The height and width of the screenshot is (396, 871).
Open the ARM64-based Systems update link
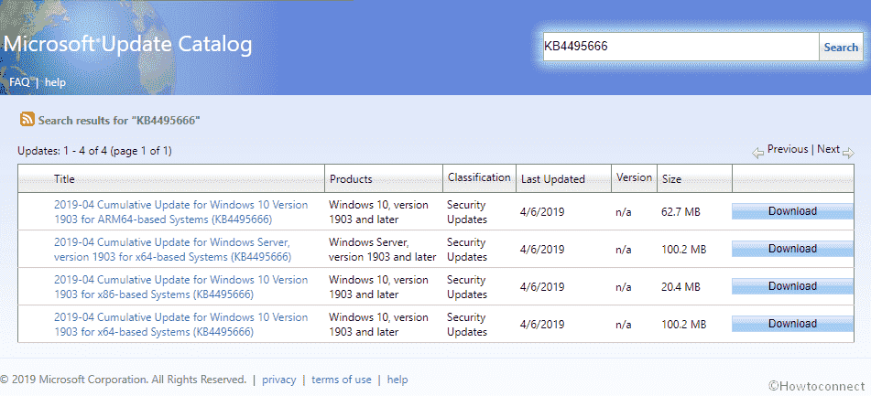click(x=180, y=212)
